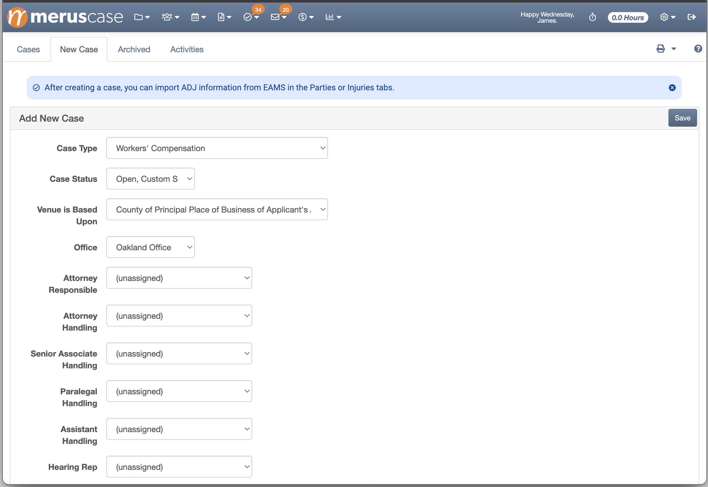Open the Archived tab
This screenshot has width=708, height=487.
[x=134, y=49]
